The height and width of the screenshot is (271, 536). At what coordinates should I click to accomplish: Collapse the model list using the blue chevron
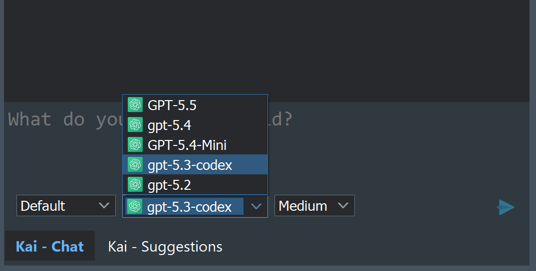[257, 207]
